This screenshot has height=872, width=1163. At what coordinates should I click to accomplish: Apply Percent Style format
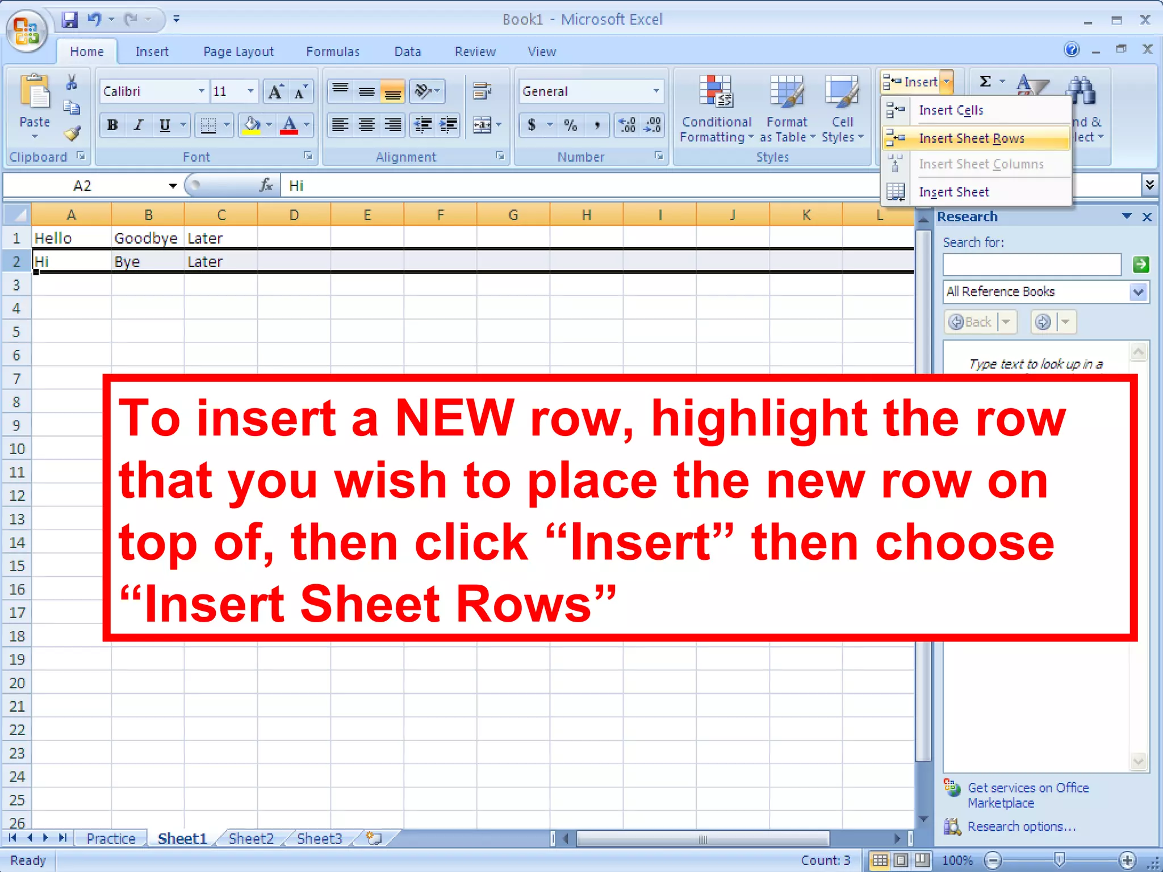click(x=571, y=125)
